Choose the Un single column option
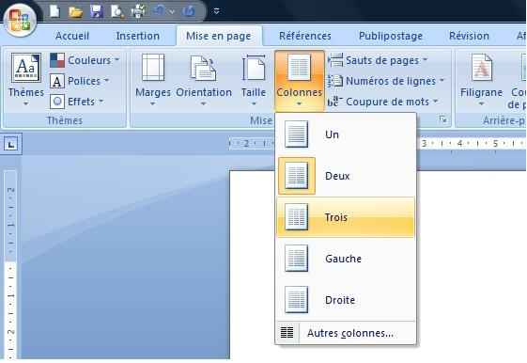Image resolution: width=527 pixels, height=363 pixels. click(x=346, y=134)
